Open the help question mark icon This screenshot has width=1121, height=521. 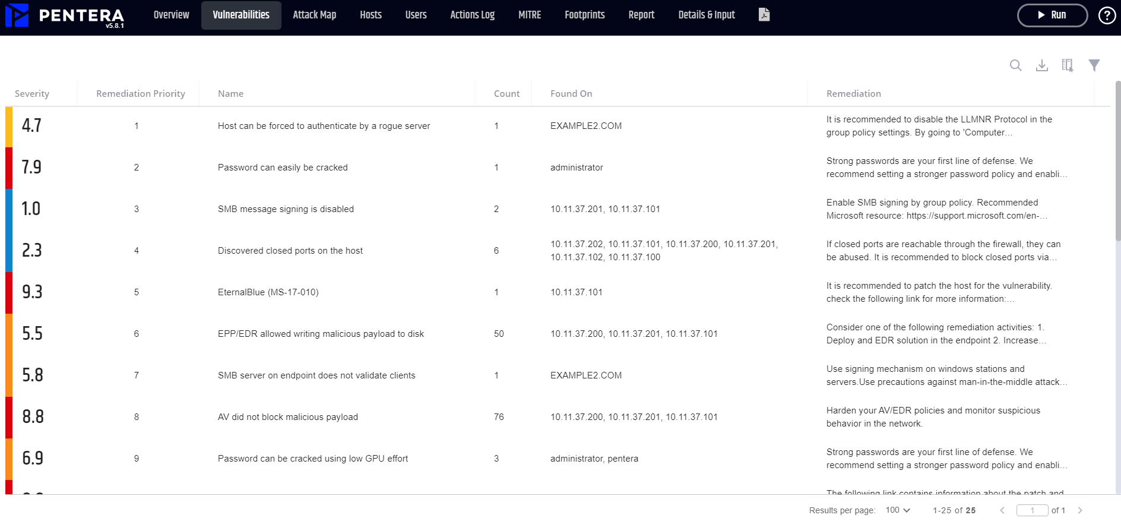tap(1107, 15)
